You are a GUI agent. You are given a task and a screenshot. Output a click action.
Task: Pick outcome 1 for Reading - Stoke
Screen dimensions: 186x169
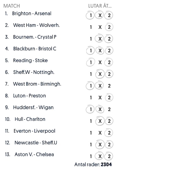click(91, 62)
